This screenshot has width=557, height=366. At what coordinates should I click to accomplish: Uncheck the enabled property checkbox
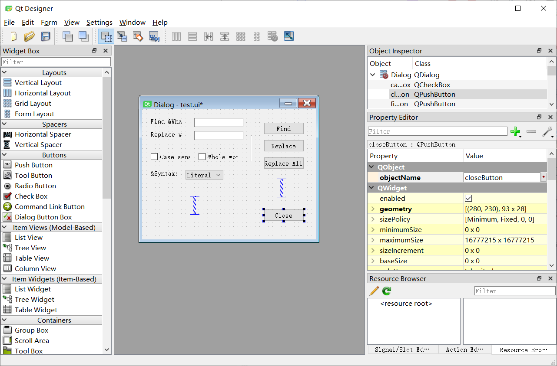pyautogui.click(x=468, y=199)
